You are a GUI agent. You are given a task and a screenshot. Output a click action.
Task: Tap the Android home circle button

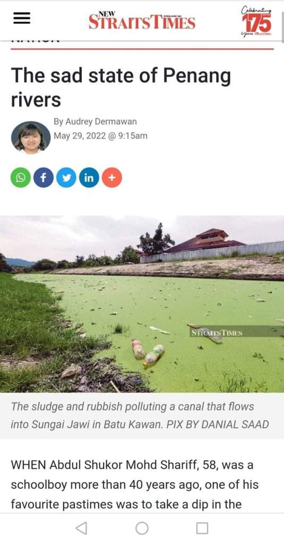coord(142,529)
